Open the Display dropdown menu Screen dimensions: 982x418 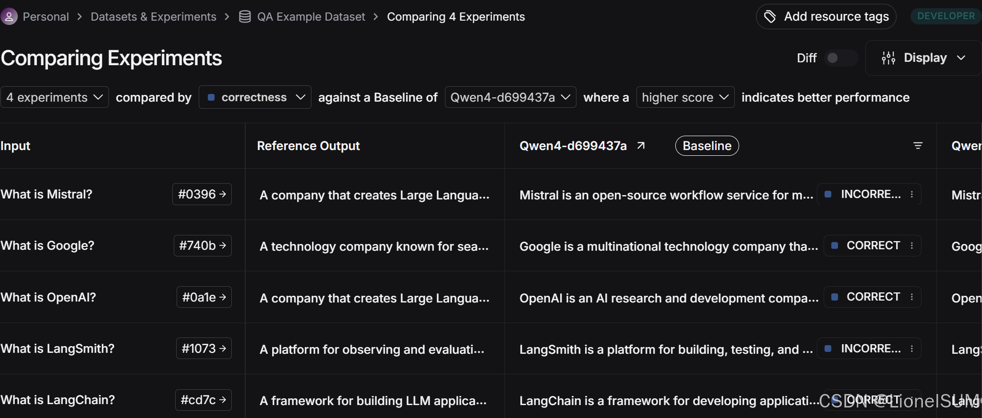[x=923, y=58]
